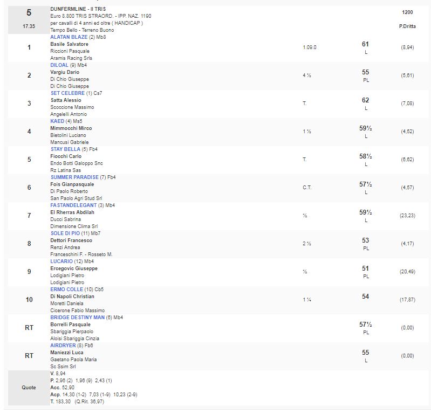The image size is (431, 413).
Task: Click the Quote label cell
Action: pyautogui.click(x=29, y=387)
